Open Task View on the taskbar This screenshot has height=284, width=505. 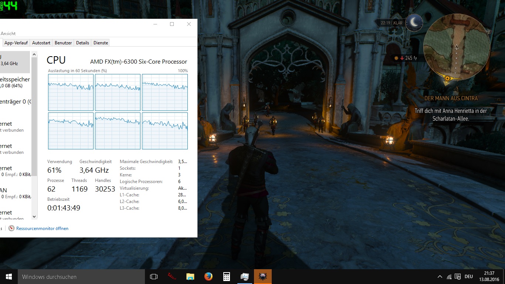click(x=154, y=277)
